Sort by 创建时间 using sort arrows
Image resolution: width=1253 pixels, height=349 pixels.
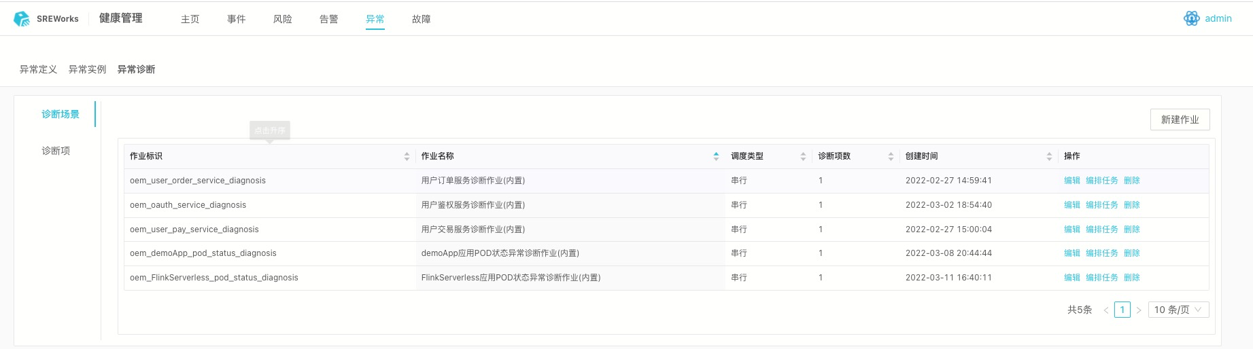pos(1049,156)
